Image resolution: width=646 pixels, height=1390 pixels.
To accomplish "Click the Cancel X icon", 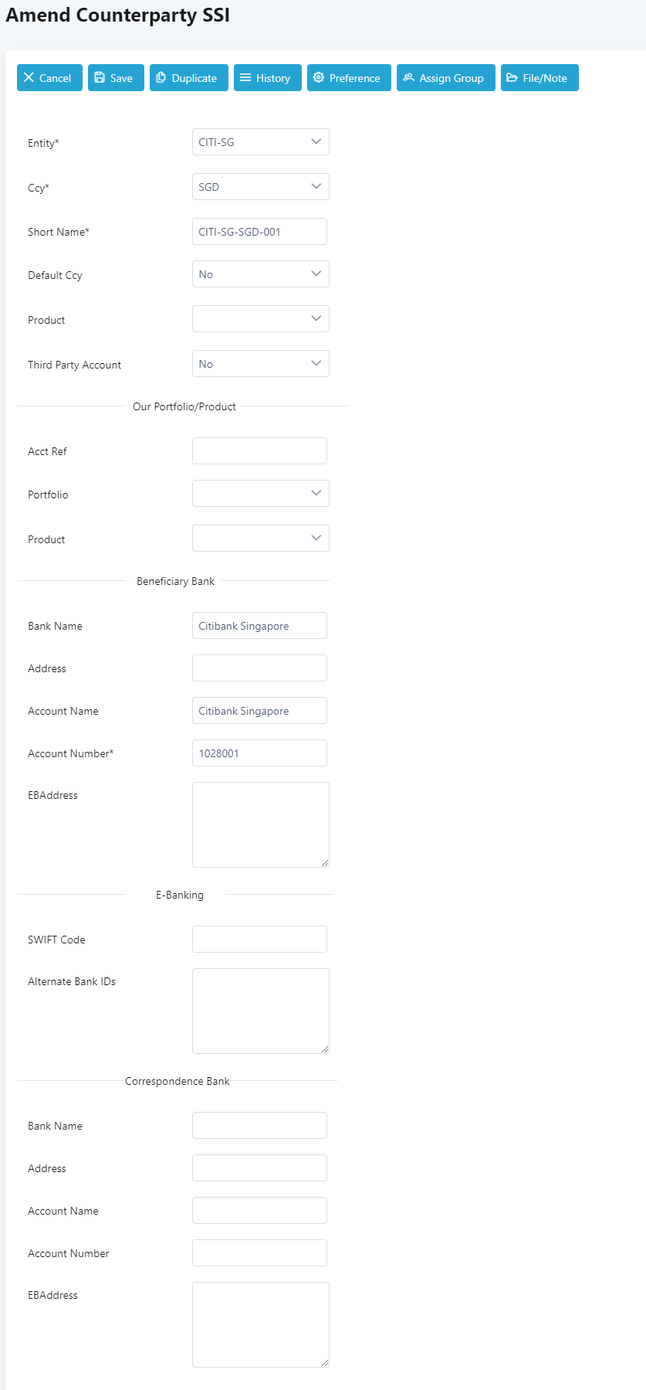I will (29, 78).
